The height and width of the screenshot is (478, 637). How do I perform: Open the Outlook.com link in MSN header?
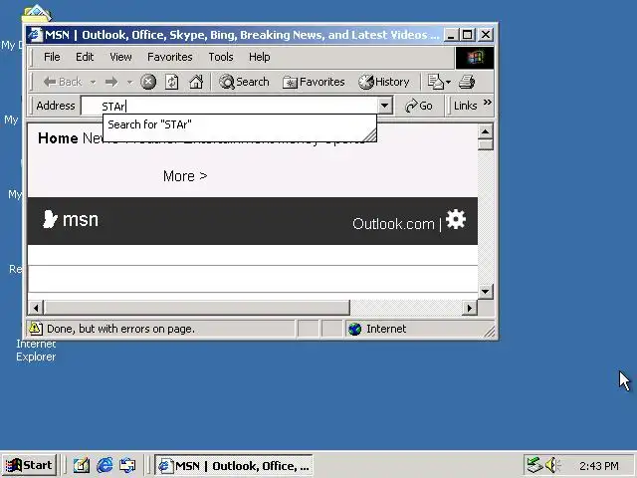[393, 224]
